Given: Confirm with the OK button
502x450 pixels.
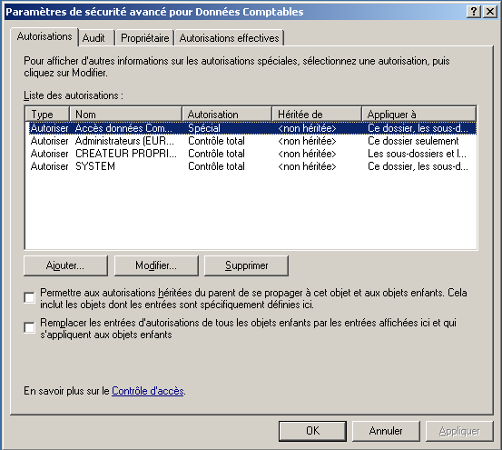Looking at the screenshot, I should 312,431.
